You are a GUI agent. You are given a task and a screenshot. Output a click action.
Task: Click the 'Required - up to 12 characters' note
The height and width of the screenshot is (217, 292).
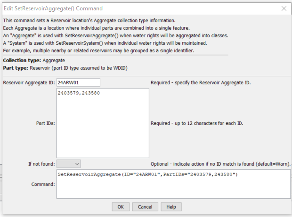pos(197,123)
